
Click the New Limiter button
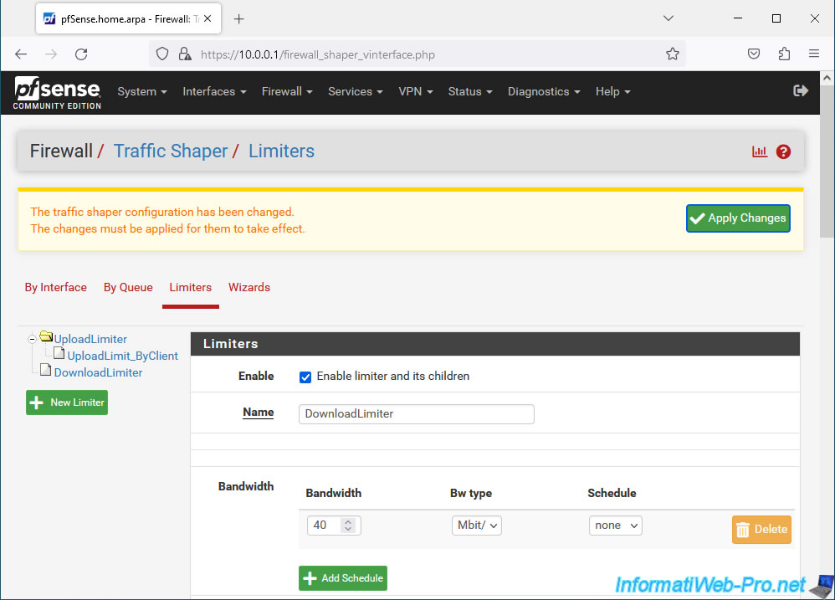[67, 403]
